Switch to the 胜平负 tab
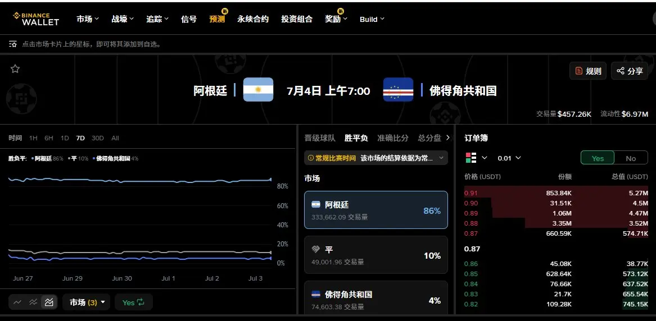Viewport: 656px width, 321px height. (356, 137)
